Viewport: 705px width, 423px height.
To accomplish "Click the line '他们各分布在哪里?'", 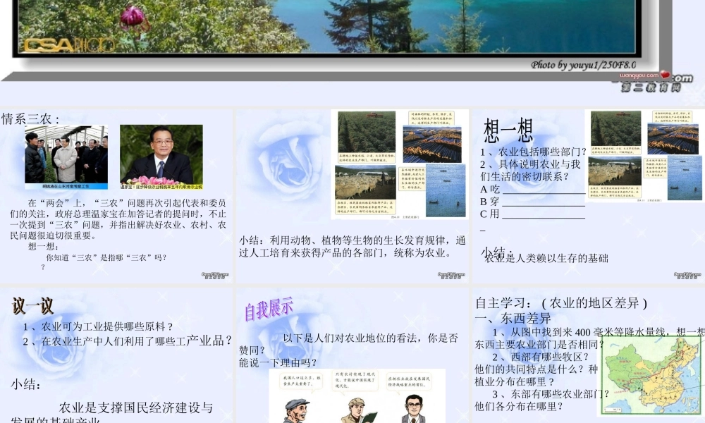I will click(519, 406).
